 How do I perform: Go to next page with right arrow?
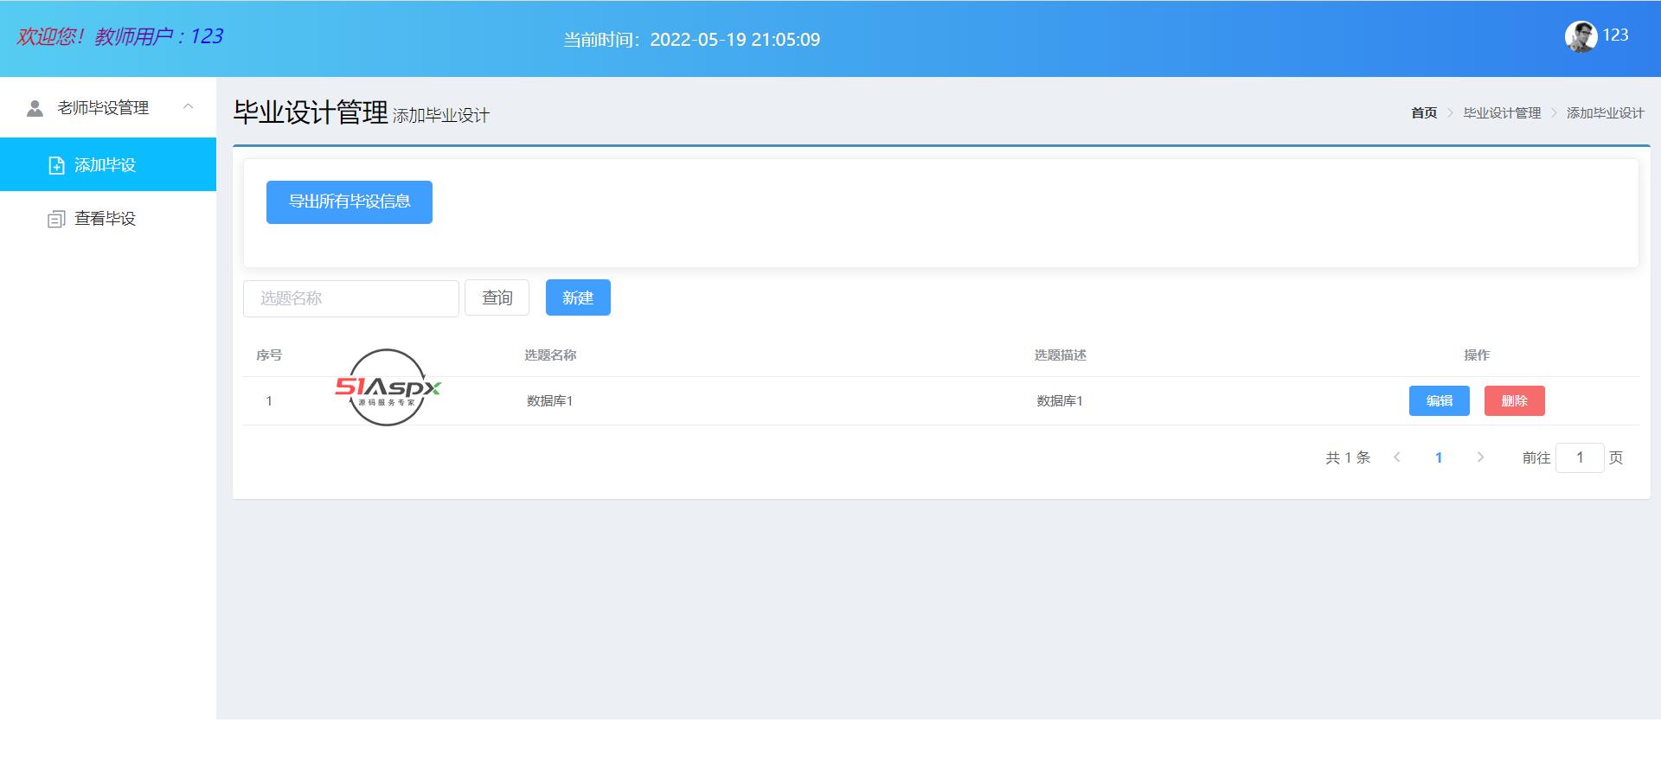click(1480, 457)
